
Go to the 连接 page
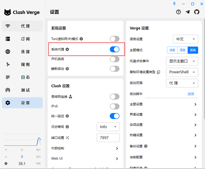(22, 52)
